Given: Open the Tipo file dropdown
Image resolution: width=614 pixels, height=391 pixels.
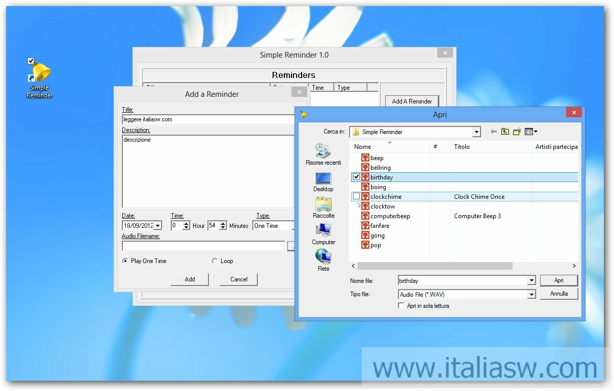Looking at the screenshot, I should (x=531, y=294).
